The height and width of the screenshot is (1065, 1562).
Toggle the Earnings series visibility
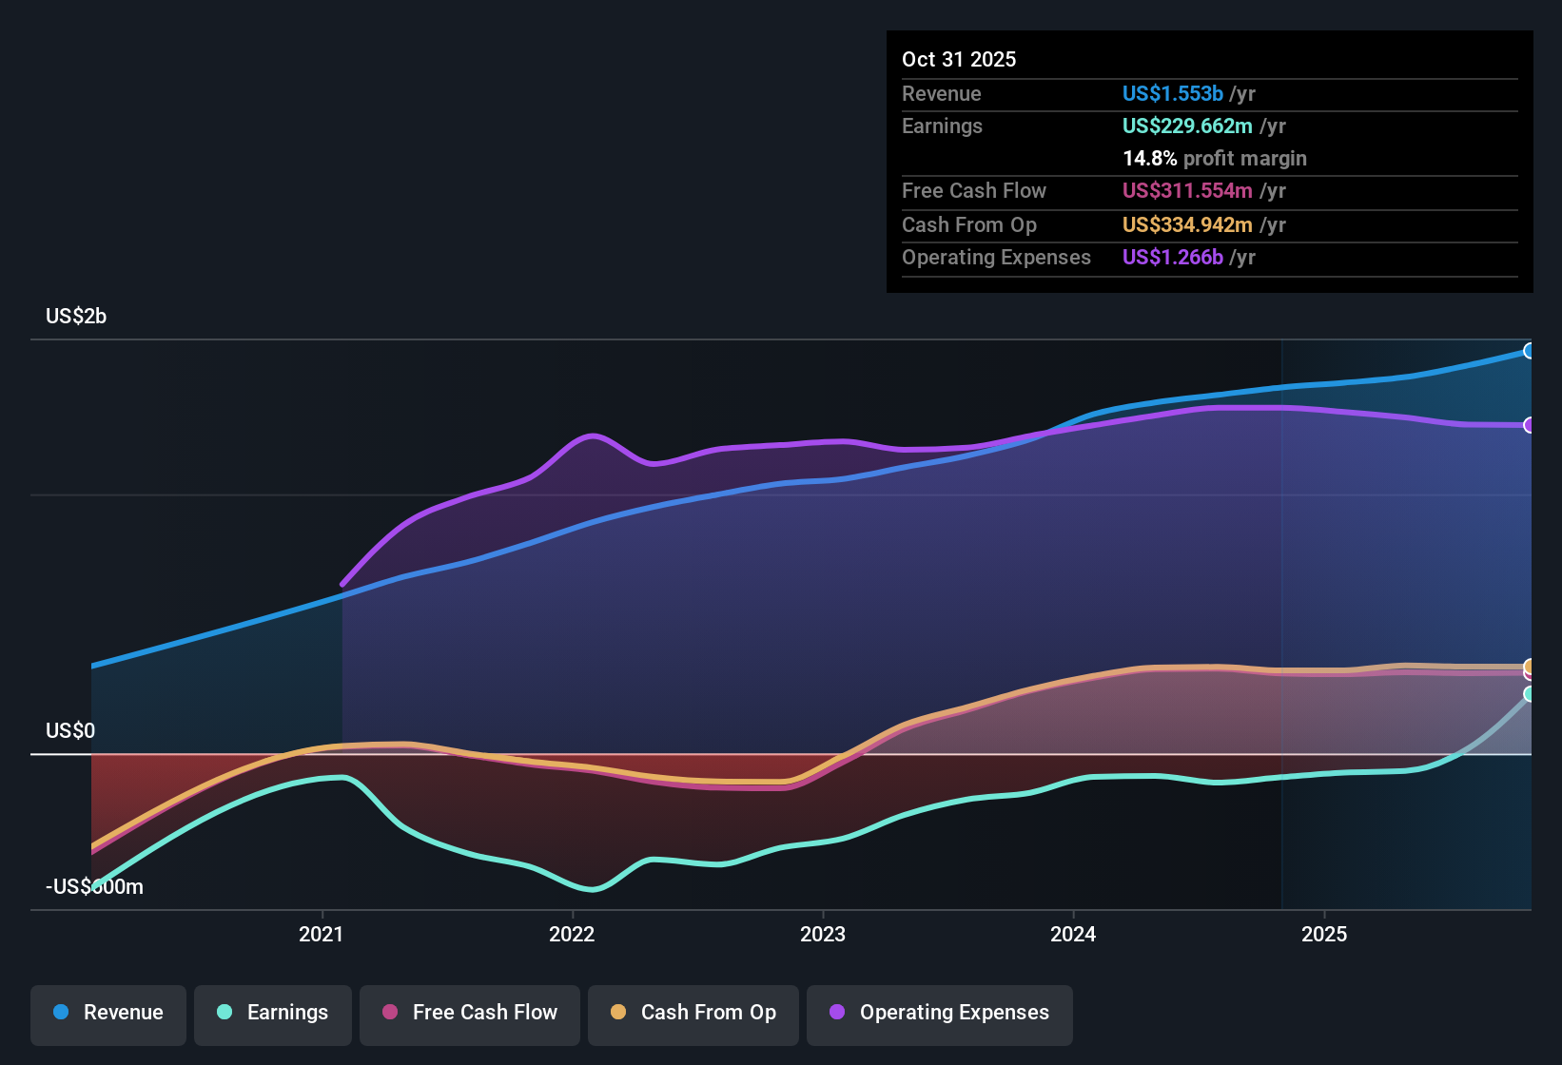[273, 1013]
